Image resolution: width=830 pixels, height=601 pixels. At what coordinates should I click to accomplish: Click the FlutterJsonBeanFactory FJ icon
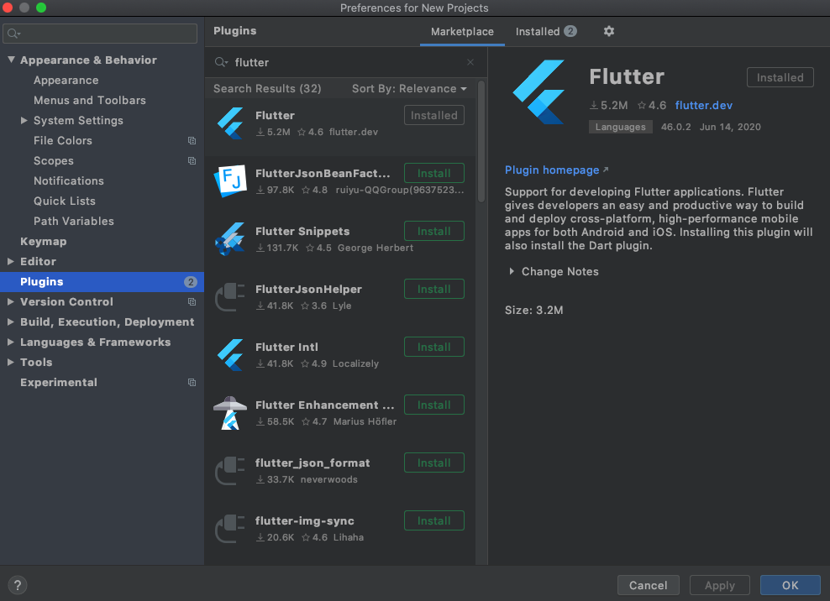(231, 181)
